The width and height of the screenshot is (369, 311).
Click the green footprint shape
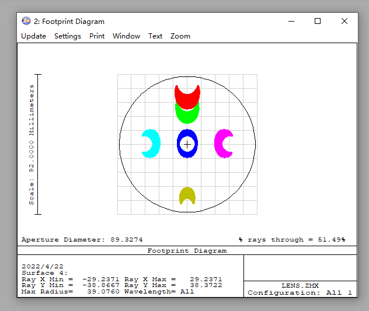(187, 117)
